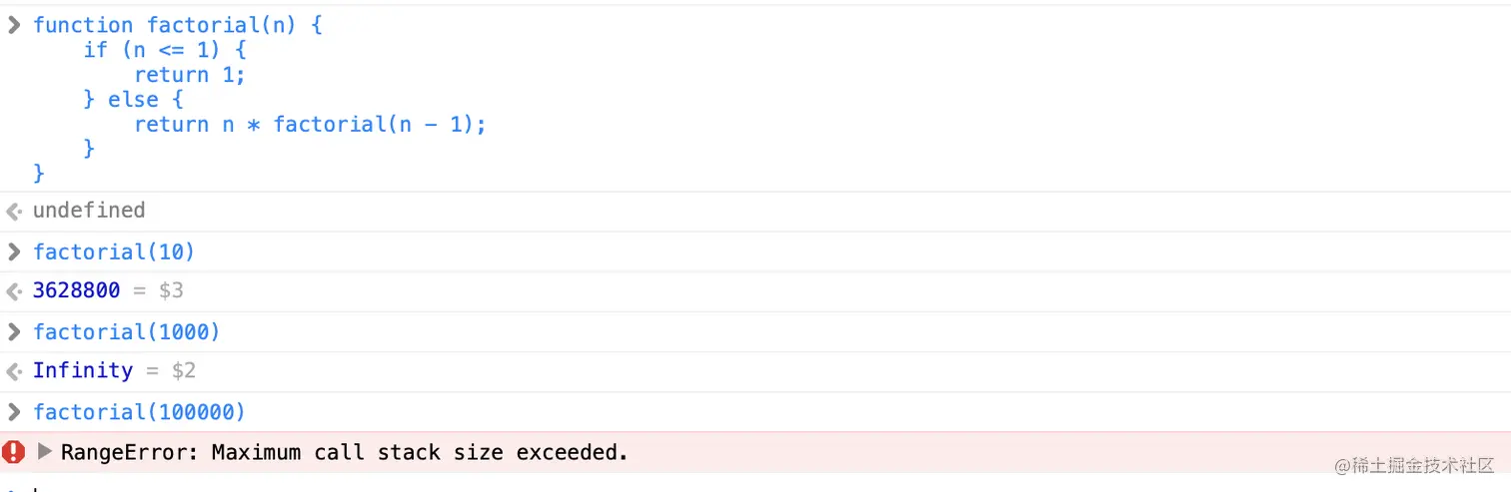The image size is (1511, 492).
Task: Click the input chevron before factorial(100000)
Action: pyautogui.click(x=14, y=411)
